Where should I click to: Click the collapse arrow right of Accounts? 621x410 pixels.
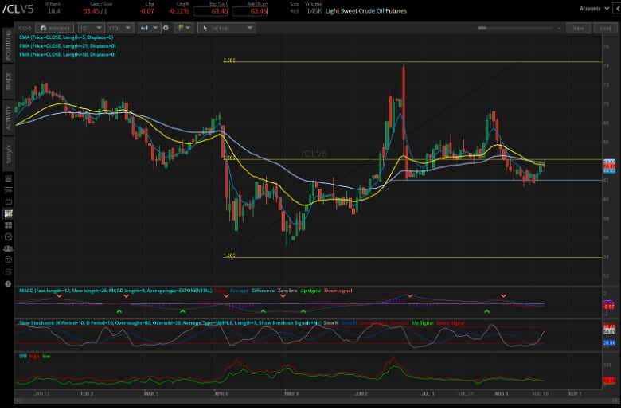pos(617,8)
